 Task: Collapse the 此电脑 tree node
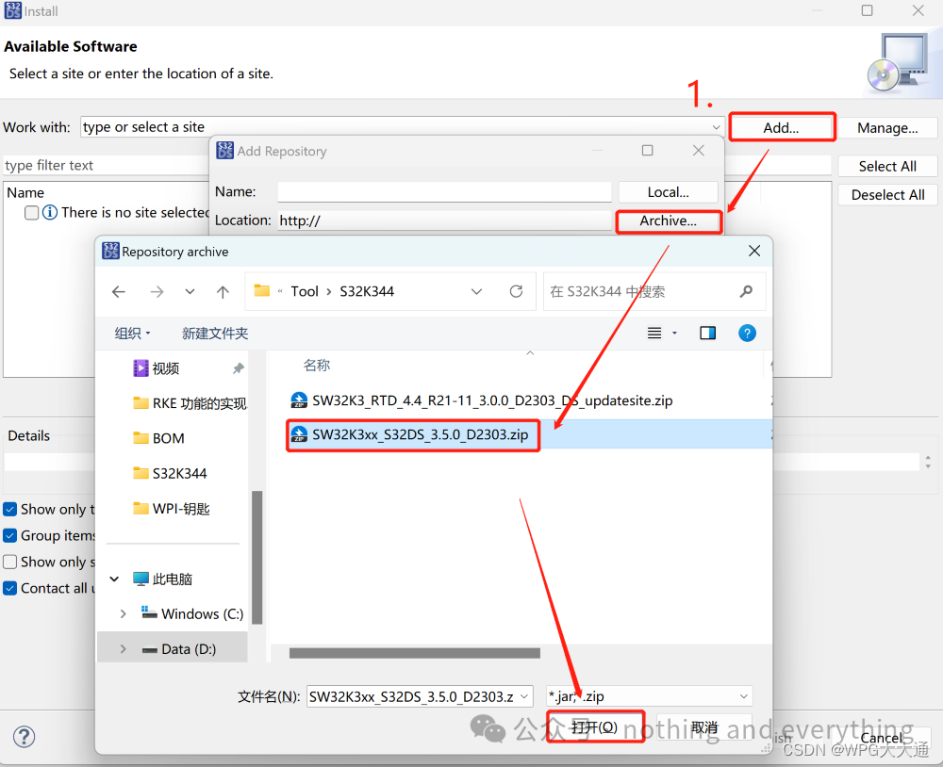pyautogui.click(x=114, y=579)
